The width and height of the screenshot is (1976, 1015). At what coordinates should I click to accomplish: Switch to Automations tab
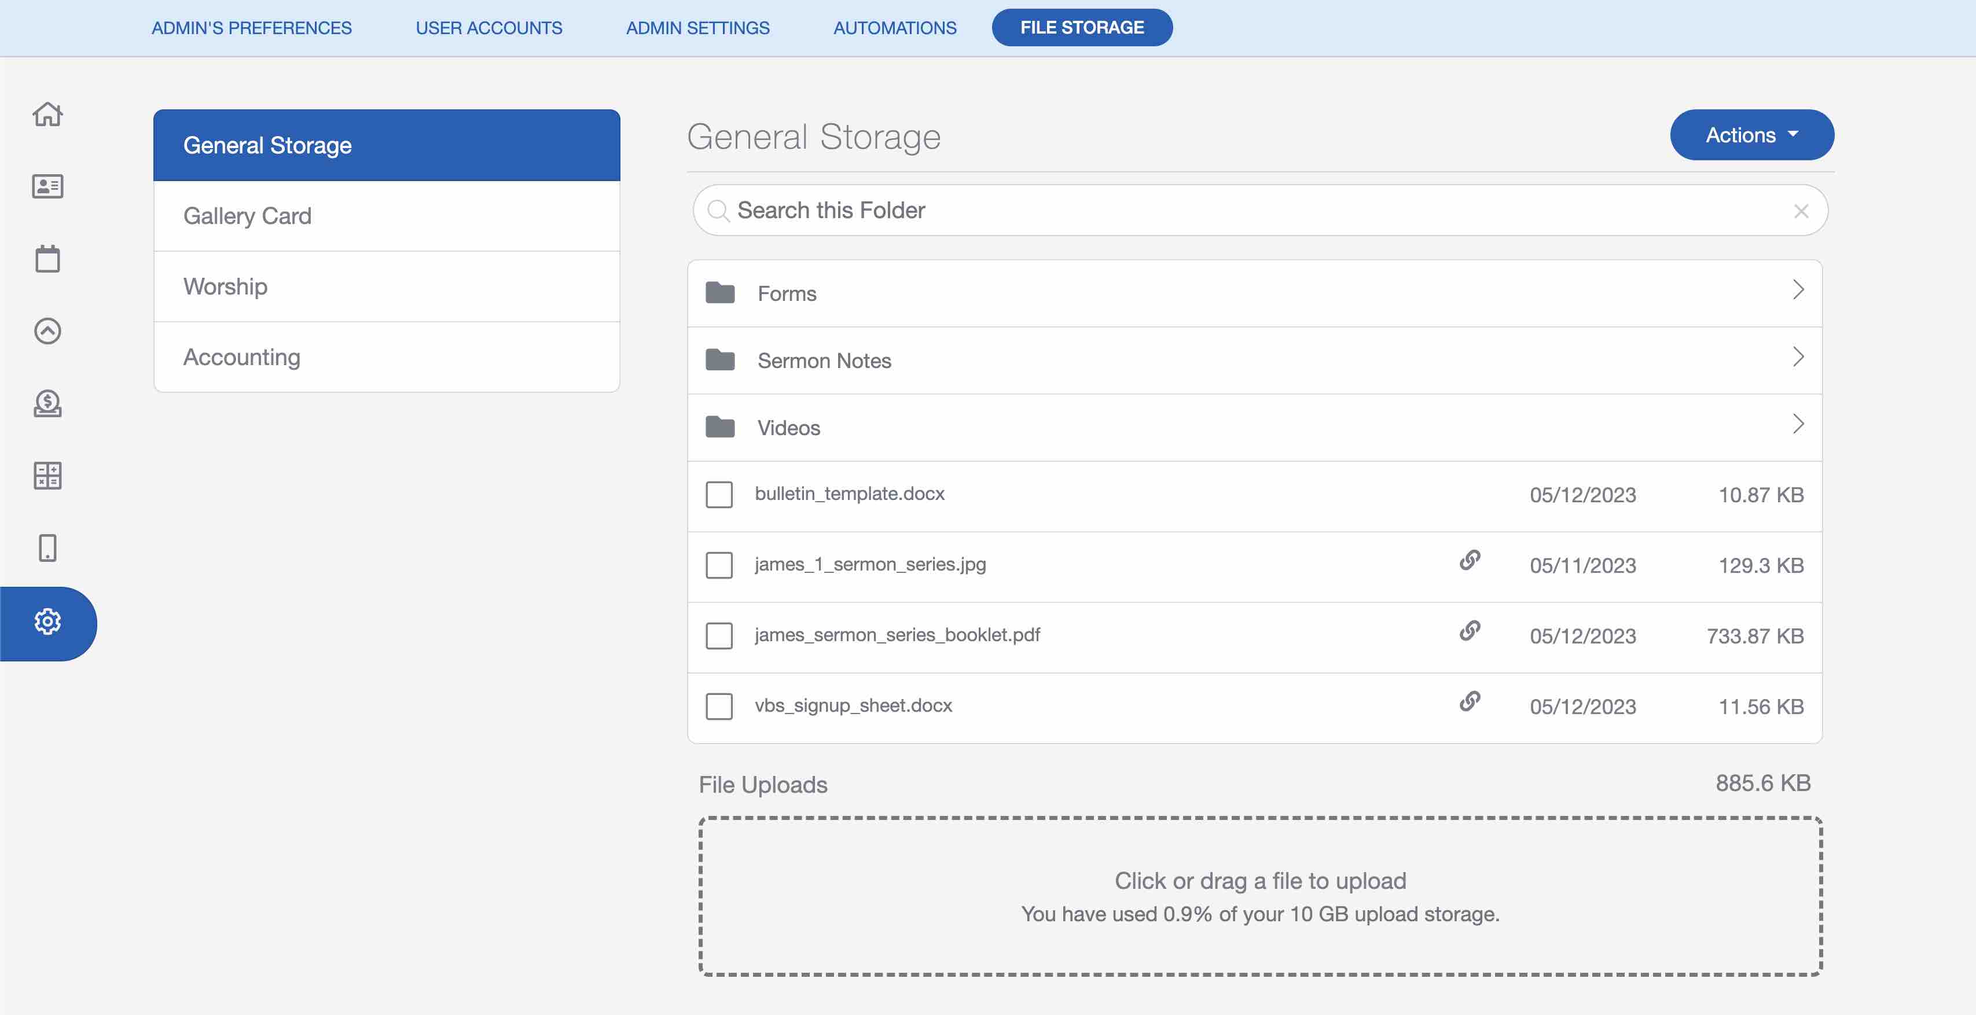894,28
